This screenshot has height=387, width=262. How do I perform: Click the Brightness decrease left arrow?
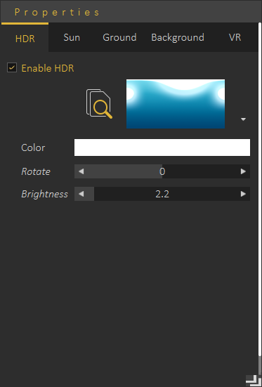coord(81,194)
